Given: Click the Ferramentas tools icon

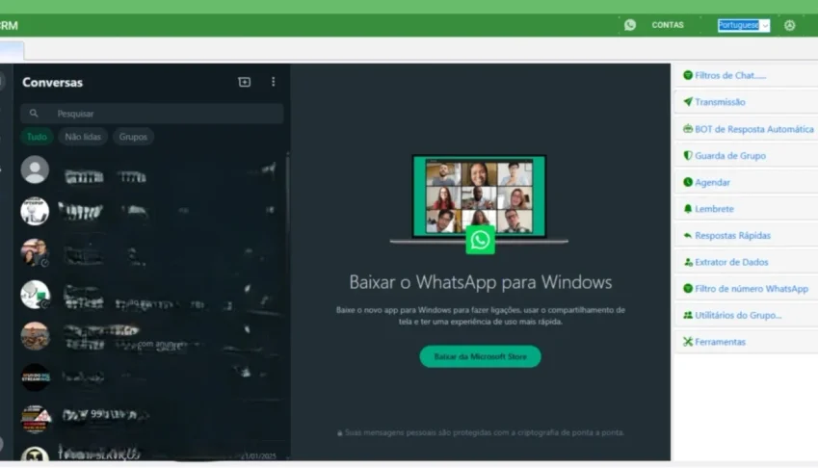Looking at the screenshot, I should (x=688, y=342).
